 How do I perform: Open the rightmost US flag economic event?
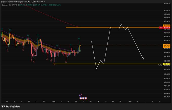(x=86, y=98)
